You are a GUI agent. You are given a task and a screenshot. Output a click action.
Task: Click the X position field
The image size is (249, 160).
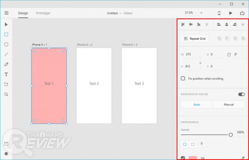click(x=217, y=54)
